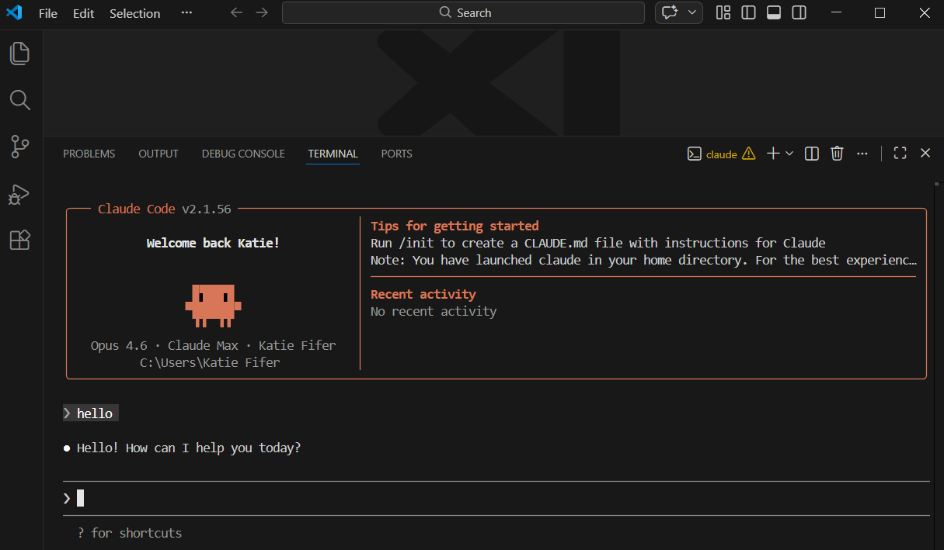Toggle the bottom panel visibility
The height and width of the screenshot is (550, 944).
pyautogui.click(x=774, y=13)
